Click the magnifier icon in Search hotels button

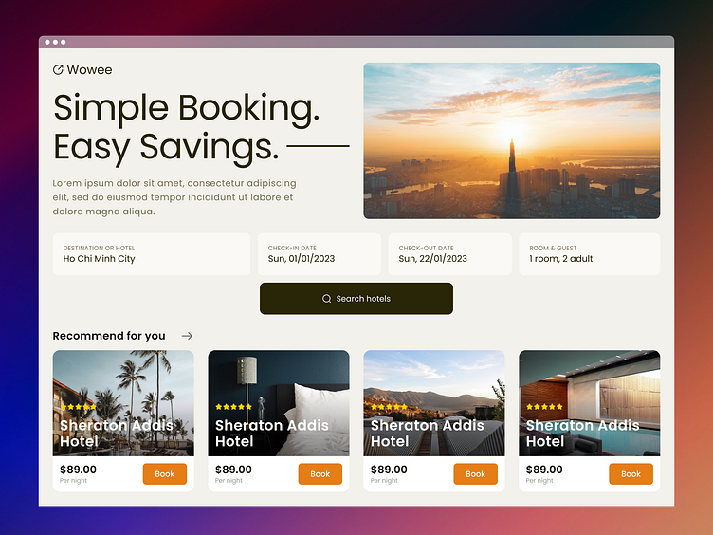pos(326,299)
